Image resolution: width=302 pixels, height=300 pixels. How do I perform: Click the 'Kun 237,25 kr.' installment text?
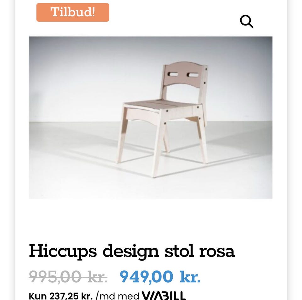click(61, 296)
